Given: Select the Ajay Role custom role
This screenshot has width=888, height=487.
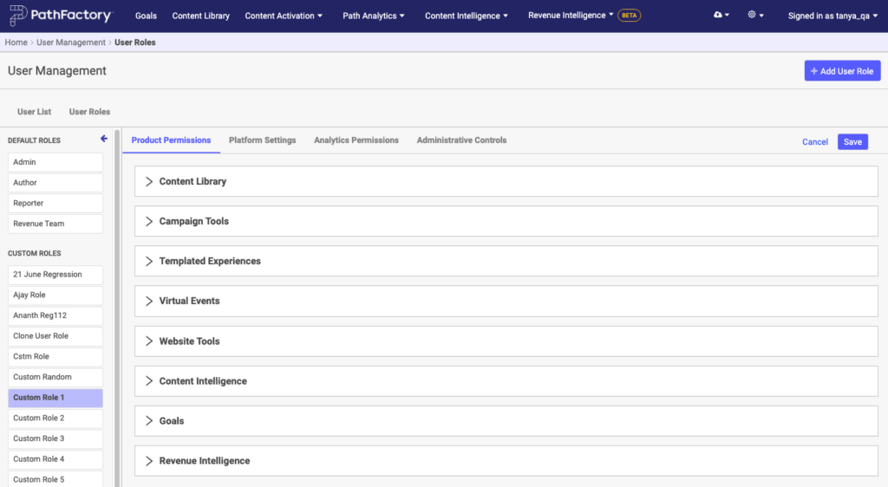Looking at the screenshot, I should point(55,295).
